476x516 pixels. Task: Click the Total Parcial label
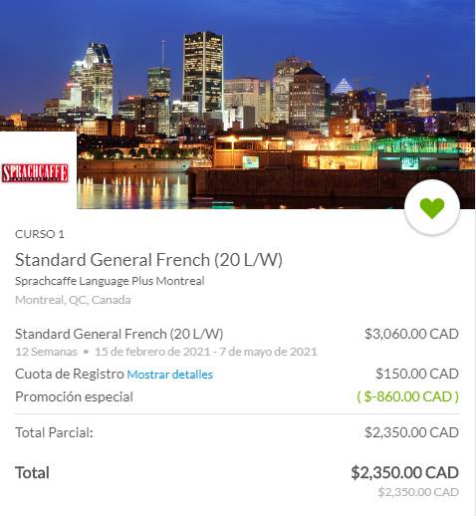click(x=54, y=432)
